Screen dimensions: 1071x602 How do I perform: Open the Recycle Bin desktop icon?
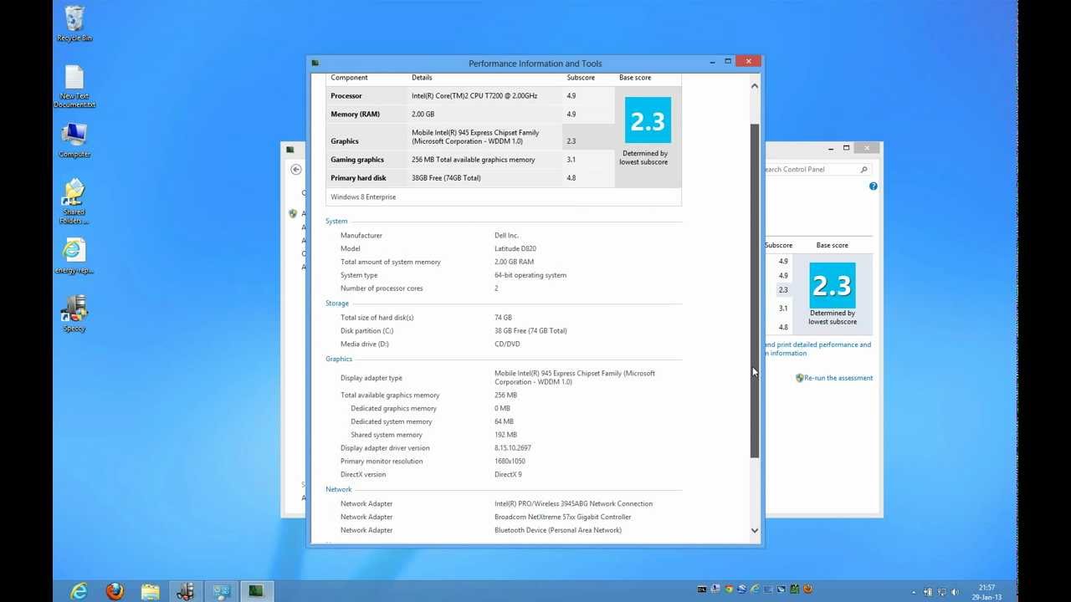click(x=74, y=23)
